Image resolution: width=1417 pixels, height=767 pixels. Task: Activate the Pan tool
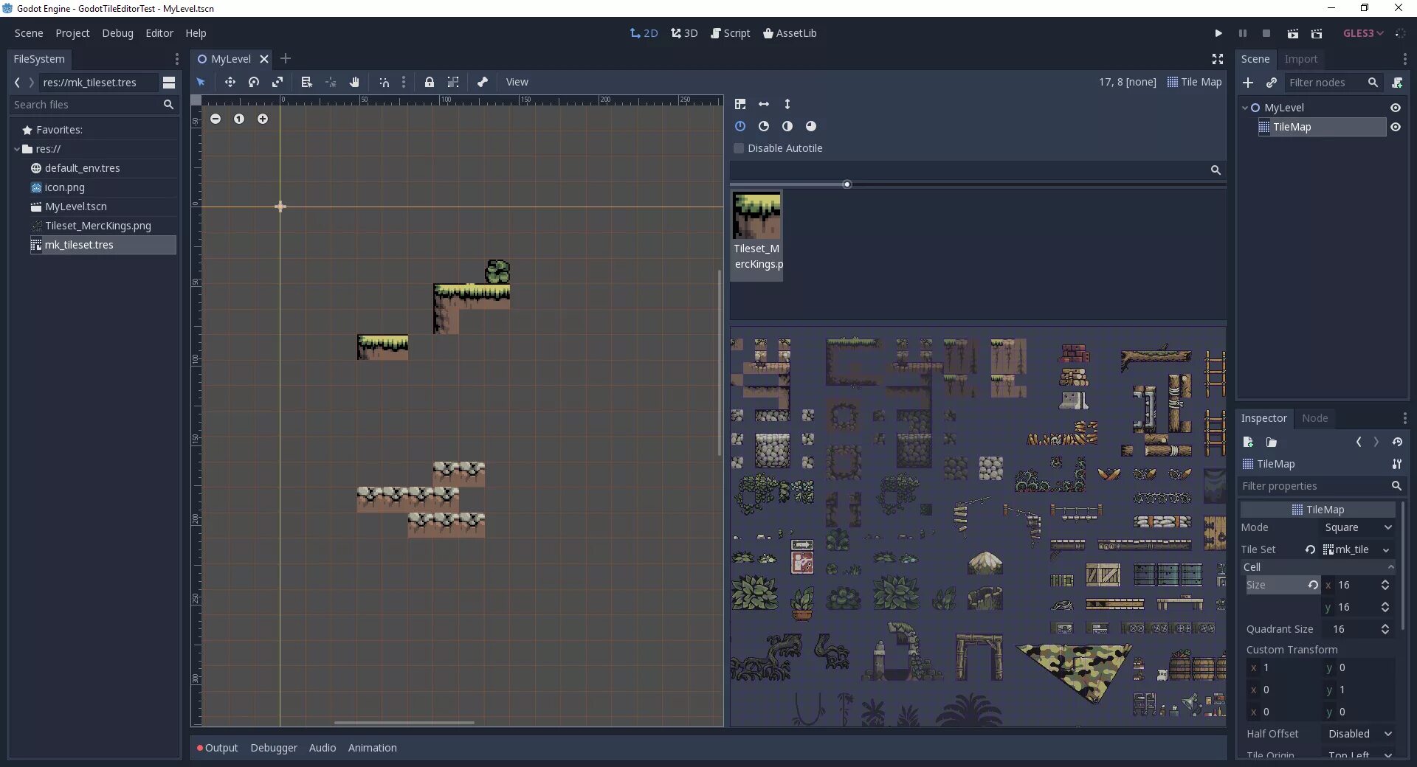354,82
